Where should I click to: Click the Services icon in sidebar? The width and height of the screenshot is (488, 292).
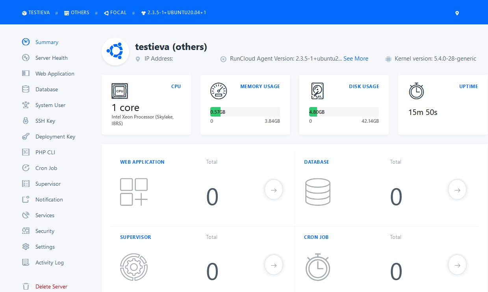(26, 215)
